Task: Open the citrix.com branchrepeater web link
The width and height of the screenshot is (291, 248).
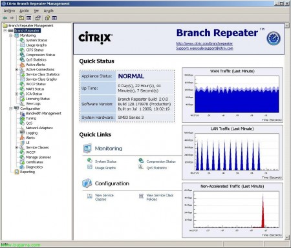Action: coord(204,43)
